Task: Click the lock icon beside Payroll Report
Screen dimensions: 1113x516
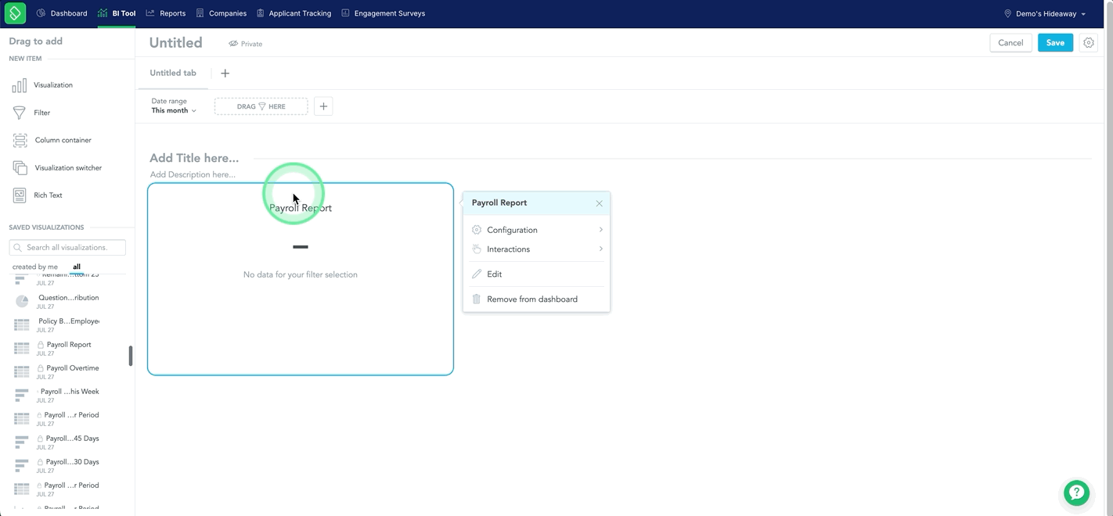Action: point(41,345)
